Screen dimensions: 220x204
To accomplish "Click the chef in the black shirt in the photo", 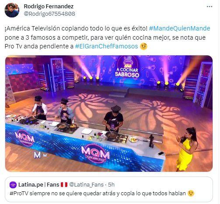I will [113, 119].
